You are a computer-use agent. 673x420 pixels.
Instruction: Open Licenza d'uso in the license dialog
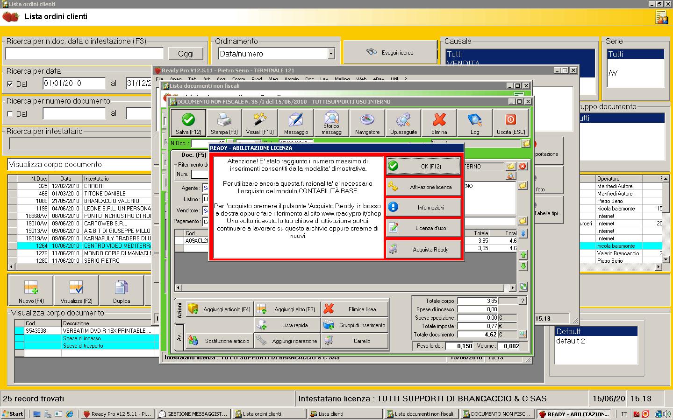click(x=423, y=228)
